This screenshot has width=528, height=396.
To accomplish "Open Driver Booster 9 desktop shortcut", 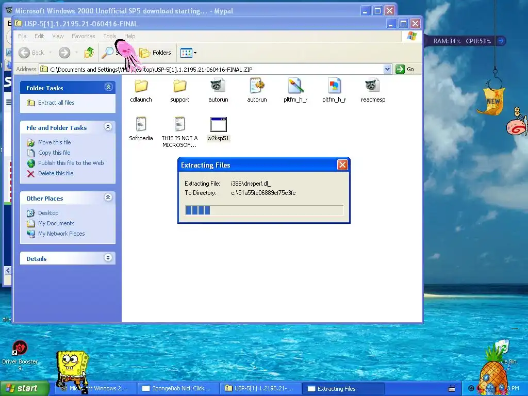I will [x=20, y=355].
